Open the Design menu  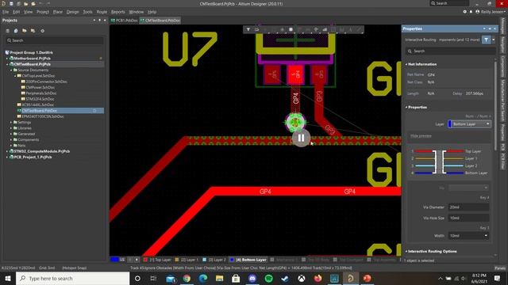(x=72, y=12)
